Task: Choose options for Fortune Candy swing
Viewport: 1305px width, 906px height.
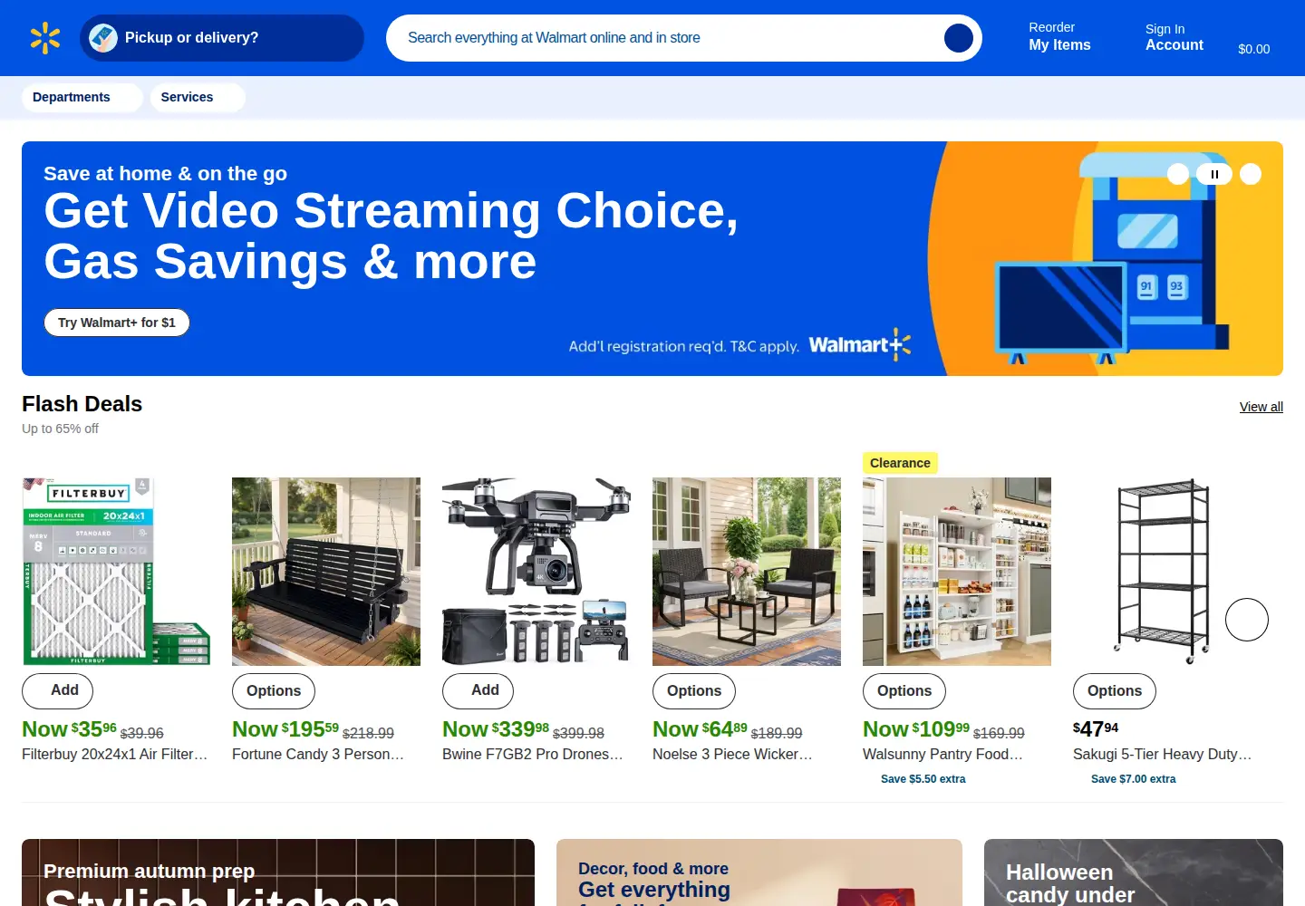Action: (274, 691)
